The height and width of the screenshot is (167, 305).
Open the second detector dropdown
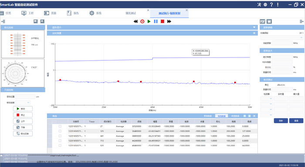point(266,104)
